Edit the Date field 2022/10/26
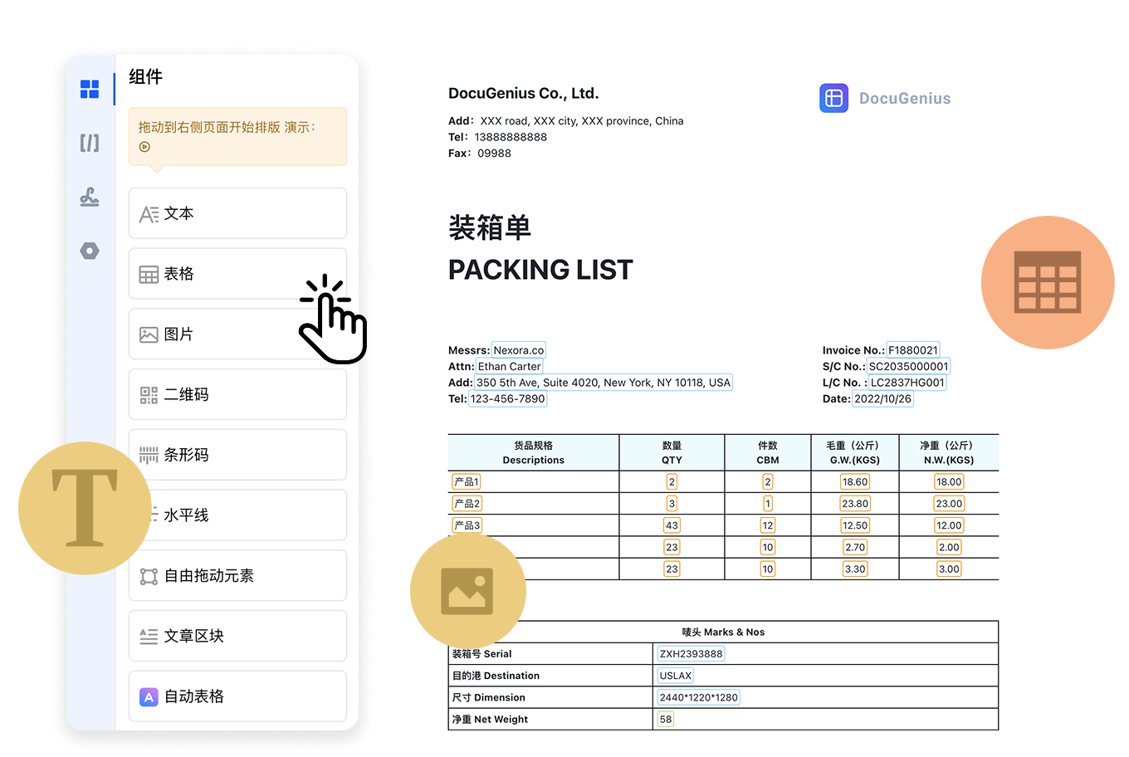1129x757 pixels. [882, 399]
